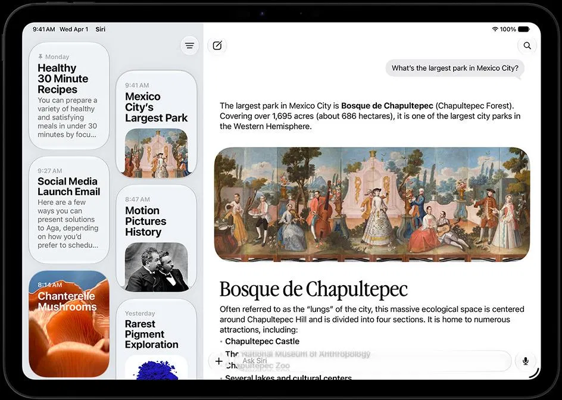The width and height of the screenshot is (562, 400).
Task: Tap the Wed Apr 1 date
Action: (74, 29)
